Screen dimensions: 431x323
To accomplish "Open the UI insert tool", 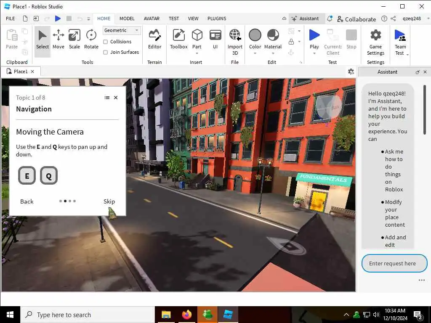I will (215, 39).
